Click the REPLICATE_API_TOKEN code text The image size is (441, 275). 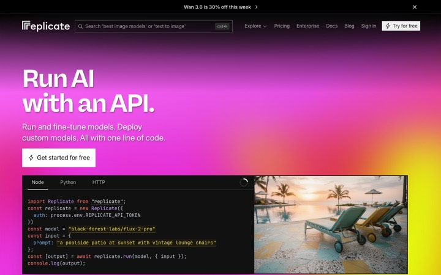[113, 215]
